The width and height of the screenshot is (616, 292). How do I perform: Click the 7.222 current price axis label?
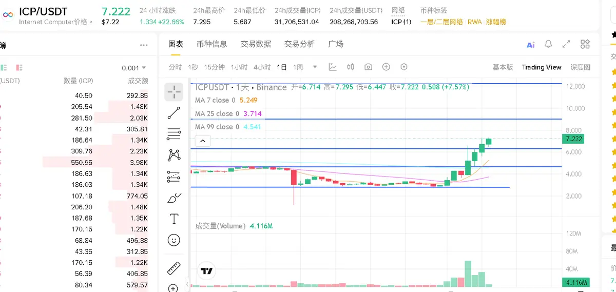coord(573,139)
